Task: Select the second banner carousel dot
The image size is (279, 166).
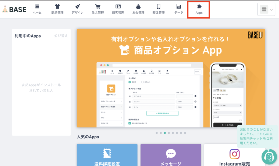Action: click(x=161, y=133)
